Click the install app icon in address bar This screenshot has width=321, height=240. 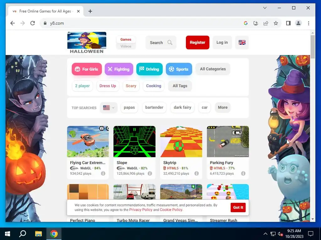tap(256, 23)
